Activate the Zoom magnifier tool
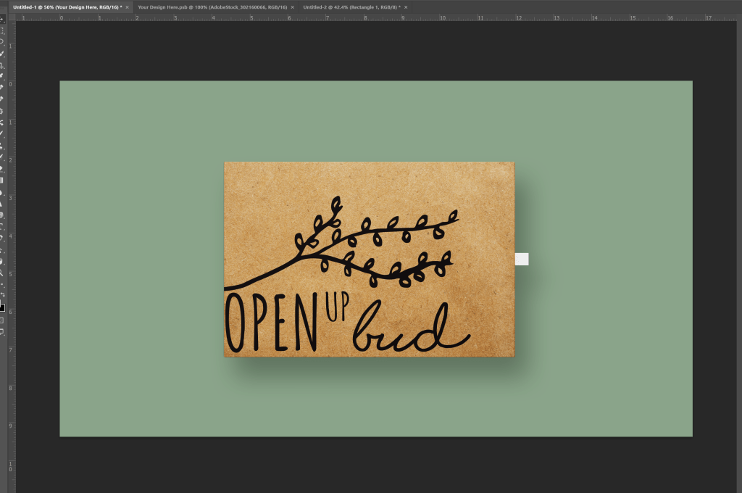 (x=2, y=273)
